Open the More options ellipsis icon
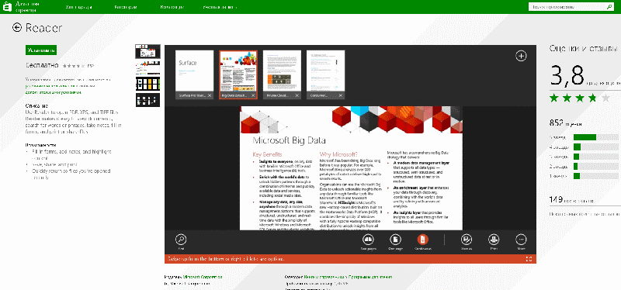Screen dimensions: 621x290 [521, 240]
